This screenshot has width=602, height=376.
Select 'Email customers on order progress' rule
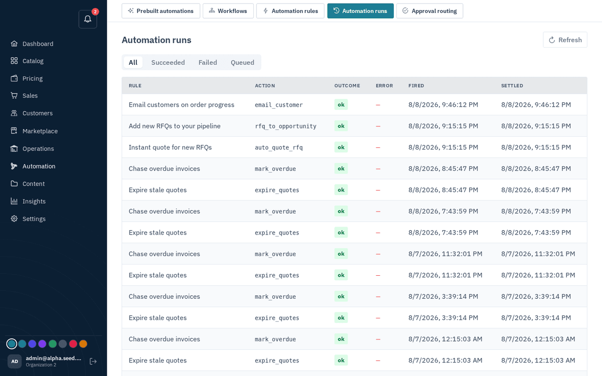coord(182,105)
